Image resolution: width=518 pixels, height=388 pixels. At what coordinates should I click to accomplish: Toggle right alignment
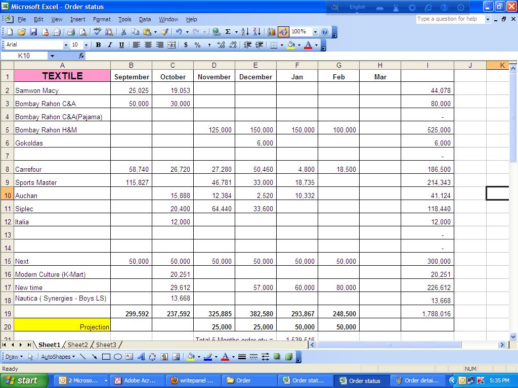159,45
